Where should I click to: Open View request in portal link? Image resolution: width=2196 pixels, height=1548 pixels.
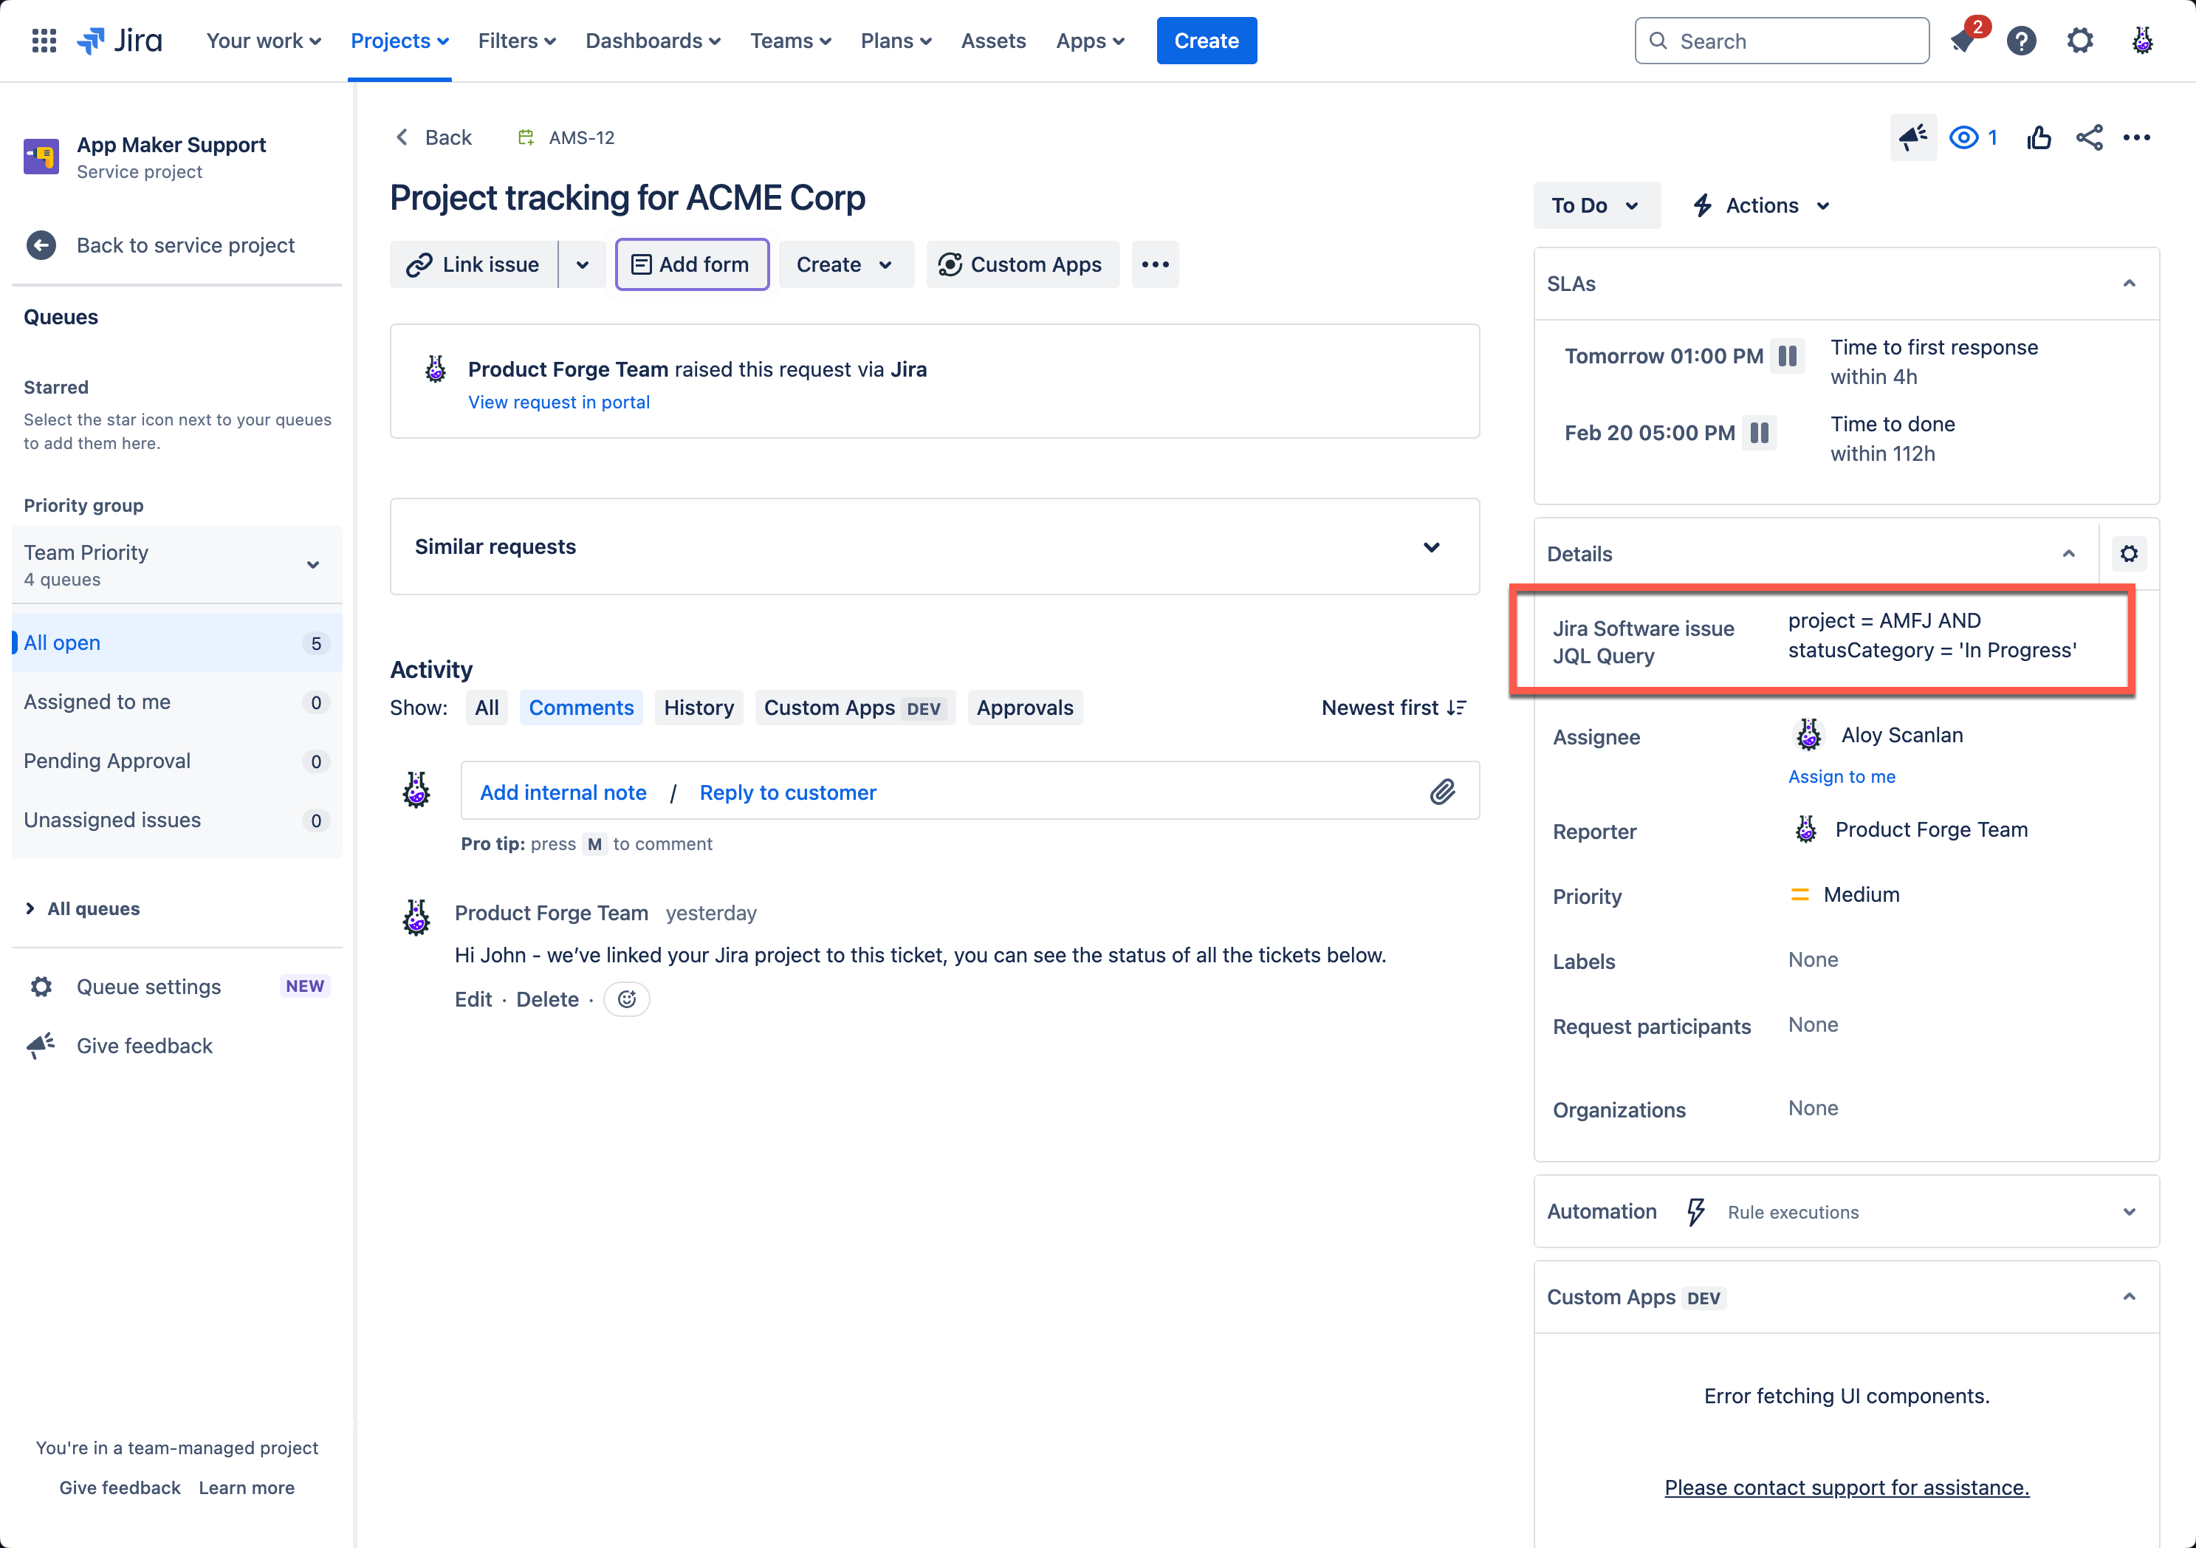click(558, 403)
